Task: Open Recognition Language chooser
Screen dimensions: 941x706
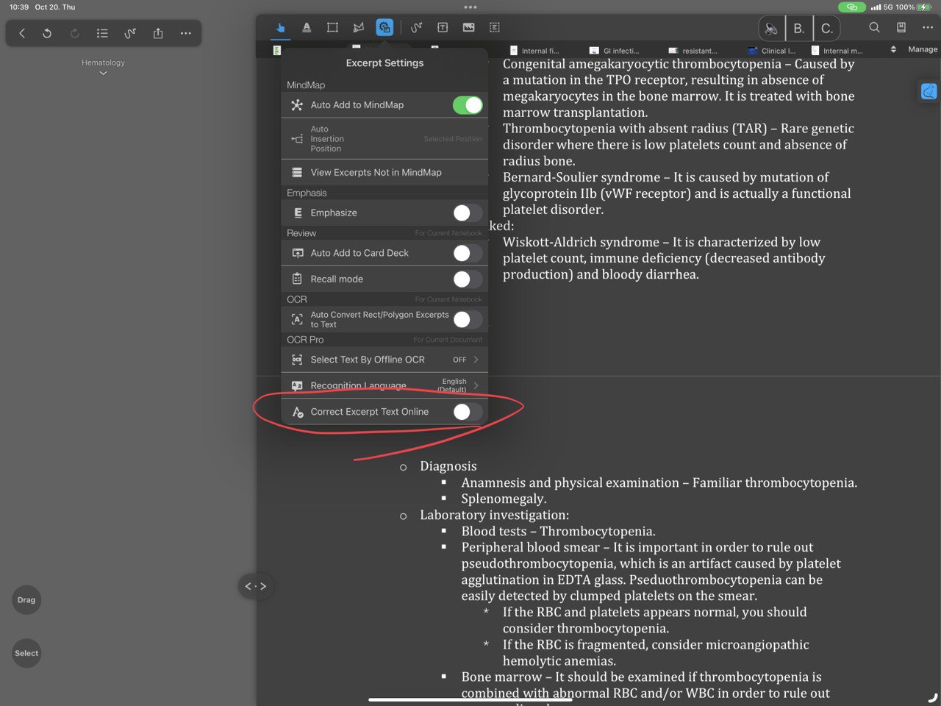Action: point(384,385)
